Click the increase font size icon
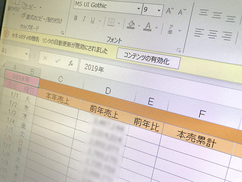Viewport: 242px width, 182px height. click(x=170, y=11)
